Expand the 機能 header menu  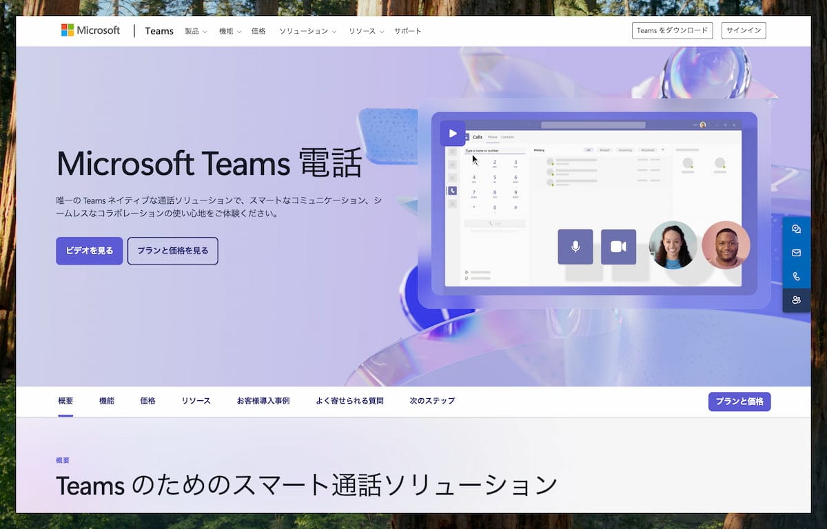(x=230, y=31)
